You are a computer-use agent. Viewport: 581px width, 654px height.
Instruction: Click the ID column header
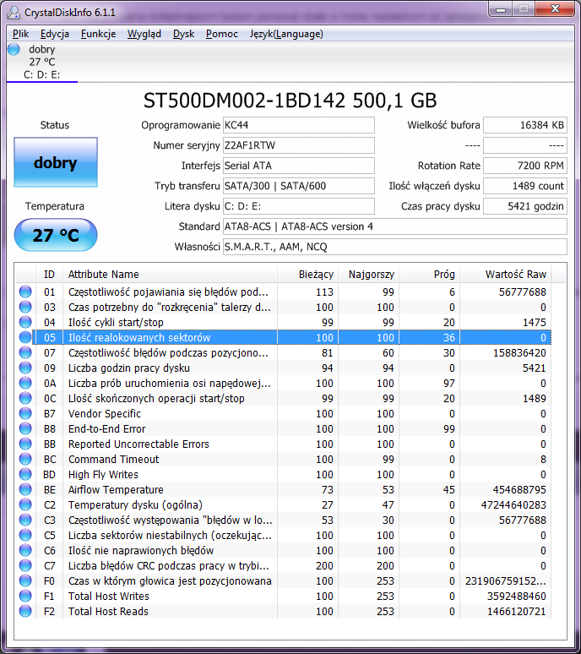point(49,274)
